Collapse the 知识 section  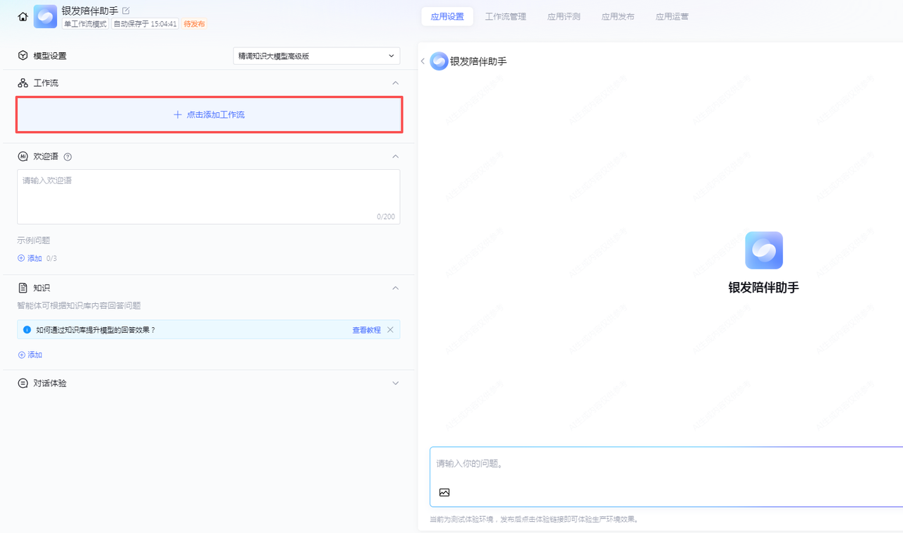tap(395, 288)
